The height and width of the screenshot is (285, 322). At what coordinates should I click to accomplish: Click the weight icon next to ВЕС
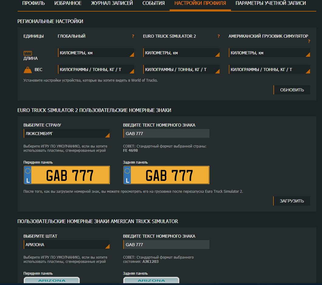tap(28, 70)
